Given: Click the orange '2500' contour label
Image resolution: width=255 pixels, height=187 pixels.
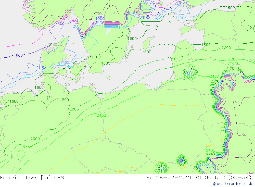Looking at the screenshot, I should coord(121,171).
